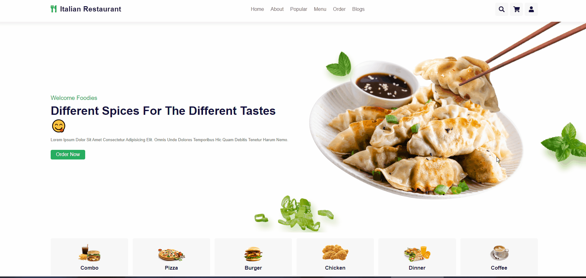Select the Coffee cup category image
Viewport: 586px width, 278px height.
coord(499,253)
